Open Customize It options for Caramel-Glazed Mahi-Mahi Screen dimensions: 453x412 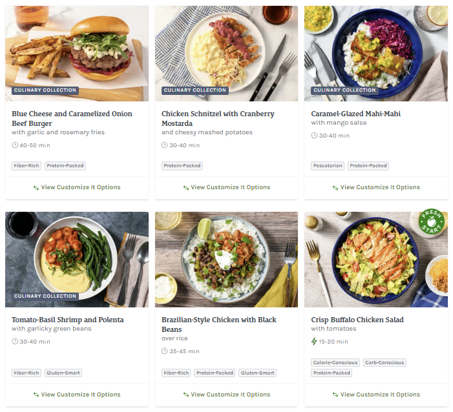[x=376, y=187]
